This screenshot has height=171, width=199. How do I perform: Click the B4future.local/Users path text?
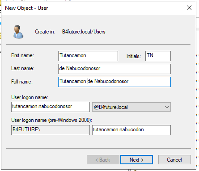(x=84, y=32)
